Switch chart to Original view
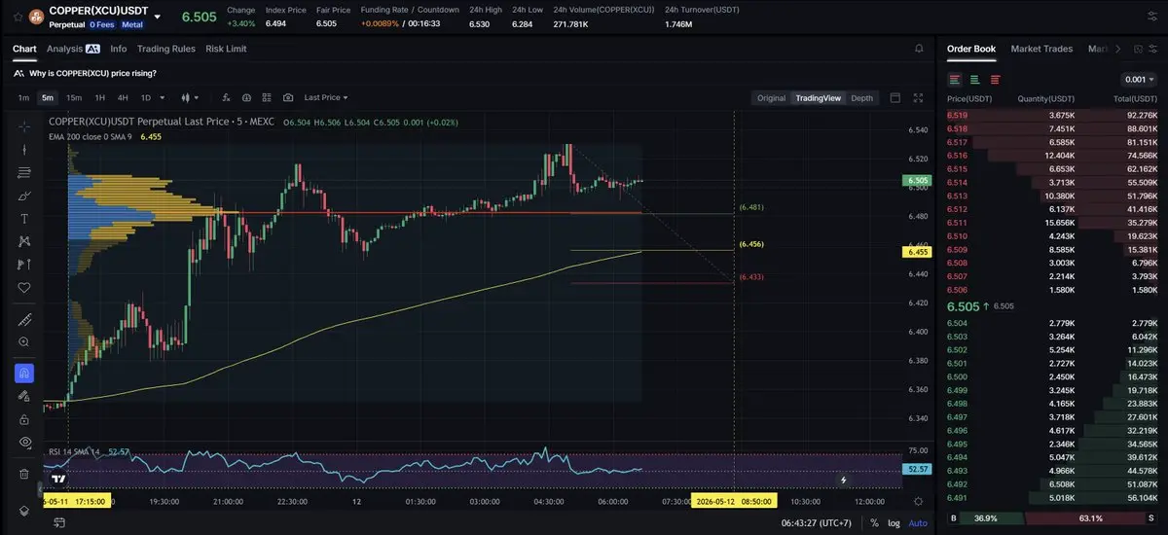Image resolution: width=1168 pixels, height=535 pixels. coord(771,97)
